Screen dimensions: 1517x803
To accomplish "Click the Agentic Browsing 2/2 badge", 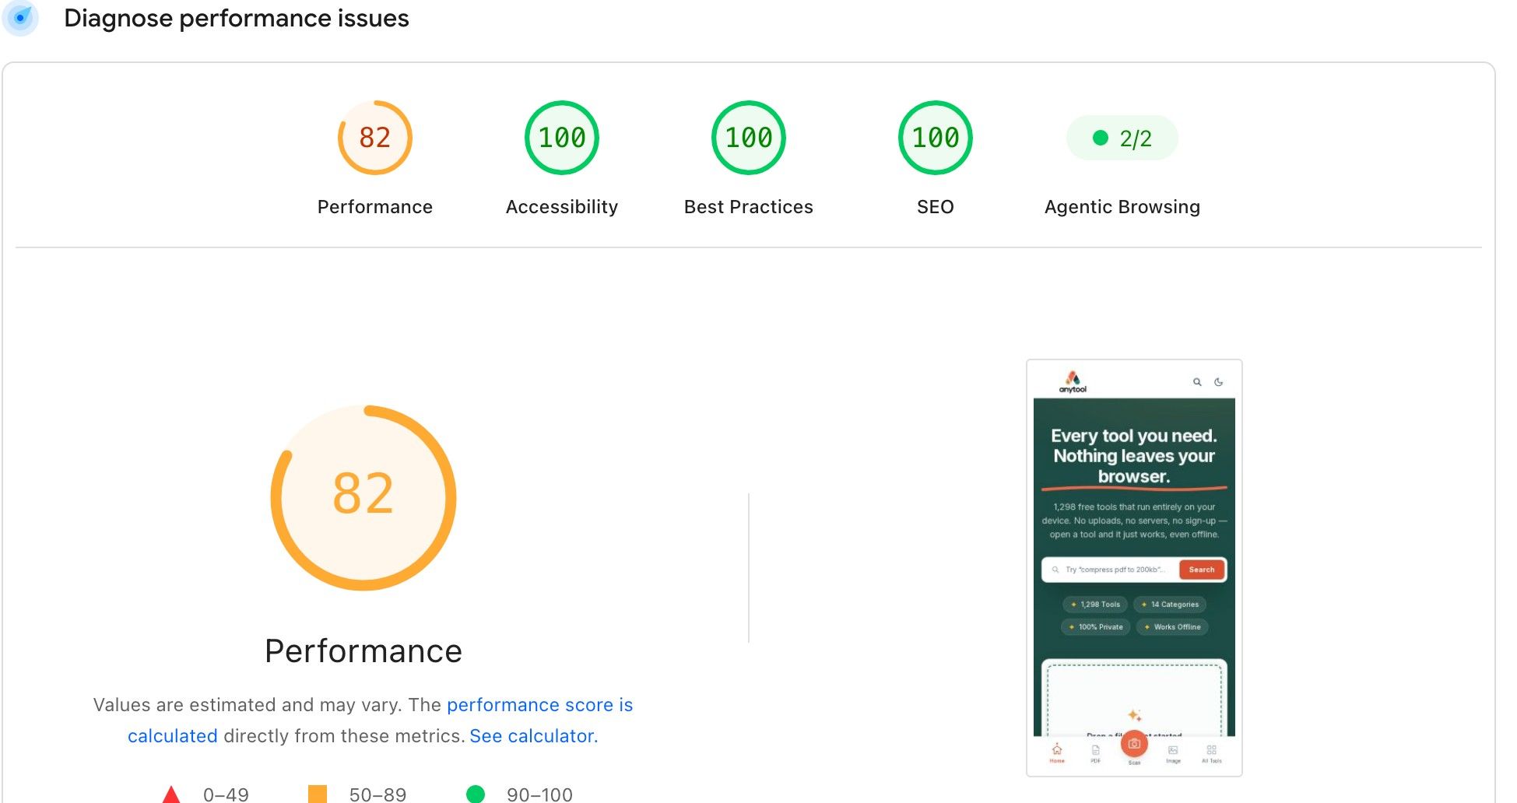I will tap(1122, 138).
